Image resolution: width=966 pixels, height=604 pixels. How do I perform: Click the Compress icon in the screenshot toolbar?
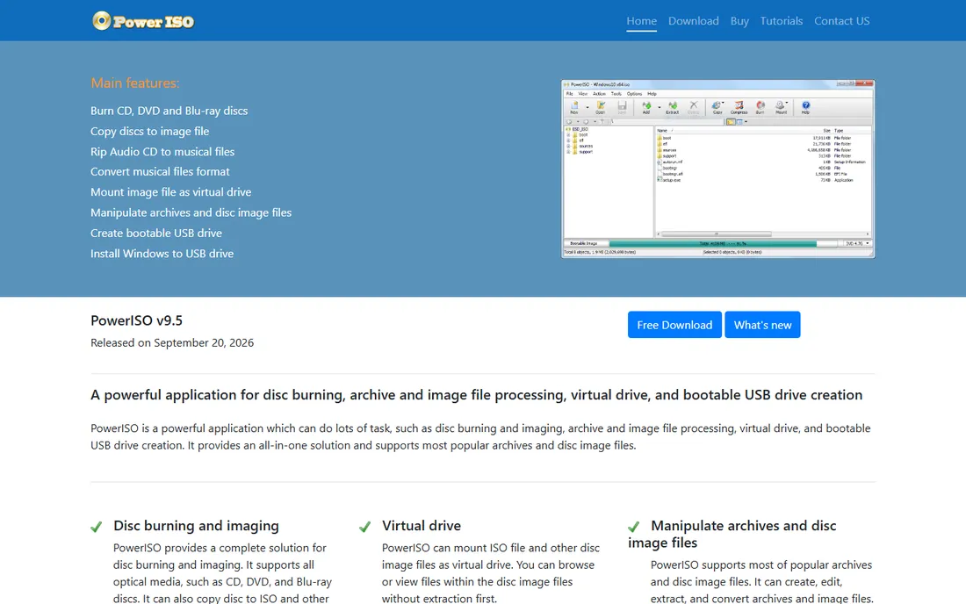[x=739, y=107]
